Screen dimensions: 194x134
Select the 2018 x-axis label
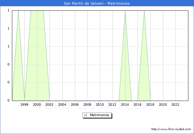coord(150,105)
